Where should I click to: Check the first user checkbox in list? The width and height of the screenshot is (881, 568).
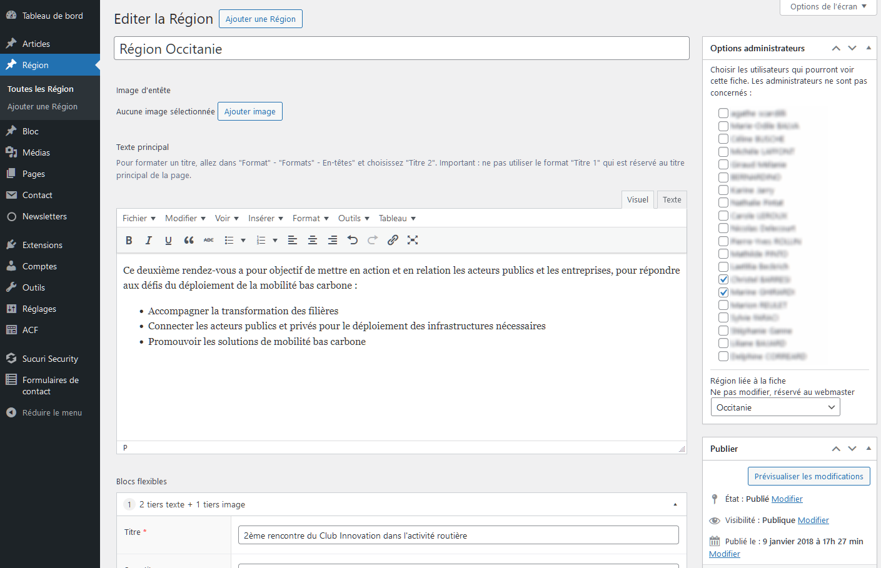pyautogui.click(x=723, y=113)
